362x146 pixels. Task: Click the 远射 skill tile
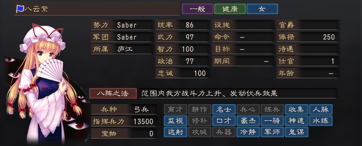[x=176, y=132]
